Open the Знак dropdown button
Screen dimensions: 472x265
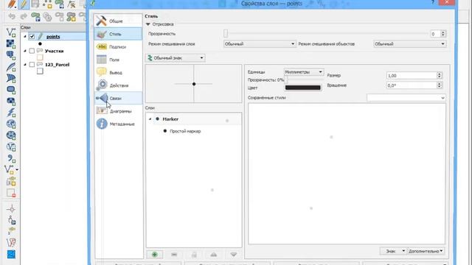393,251
